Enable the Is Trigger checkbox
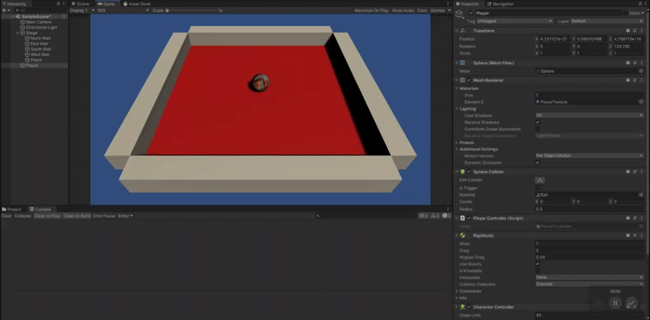650x320 pixels. tap(538, 188)
